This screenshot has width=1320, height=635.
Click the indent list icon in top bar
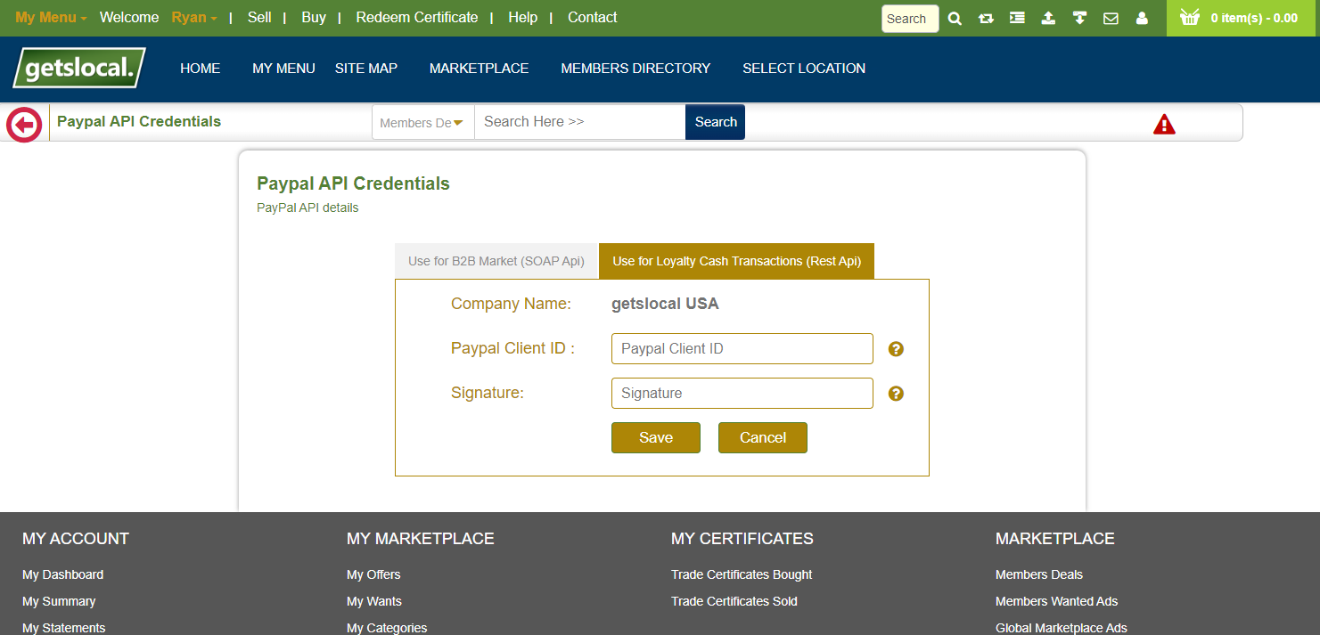[x=1017, y=18]
